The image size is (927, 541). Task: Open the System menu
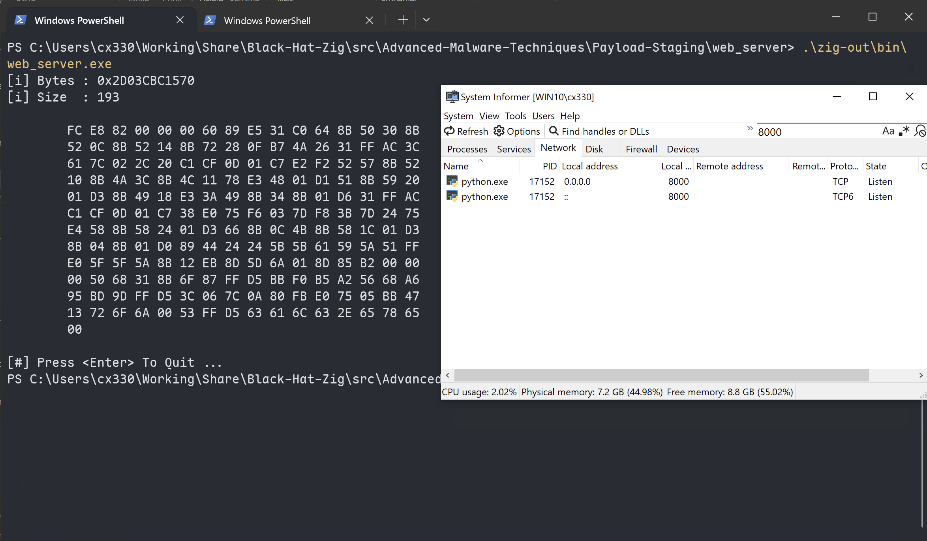[x=458, y=116]
